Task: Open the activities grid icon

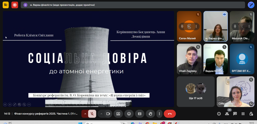Action: tap(243, 114)
